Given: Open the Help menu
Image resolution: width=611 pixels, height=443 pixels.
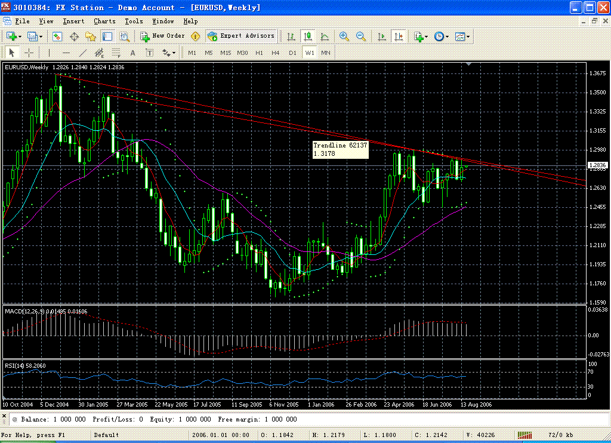Looking at the screenshot, I should 190,21.
